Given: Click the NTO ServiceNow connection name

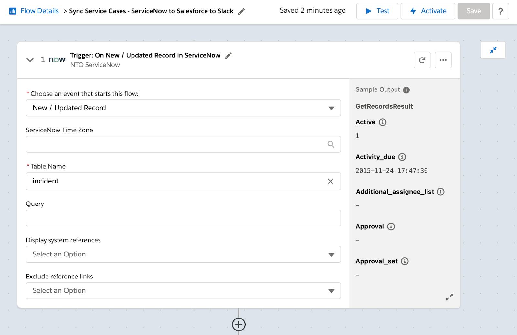Looking at the screenshot, I should (x=95, y=65).
